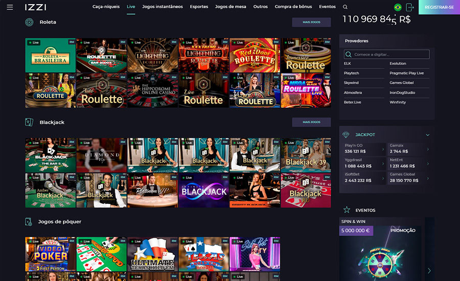Click the Blackjack section cards icon
The image size is (460, 281).
pyautogui.click(x=29, y=122)
